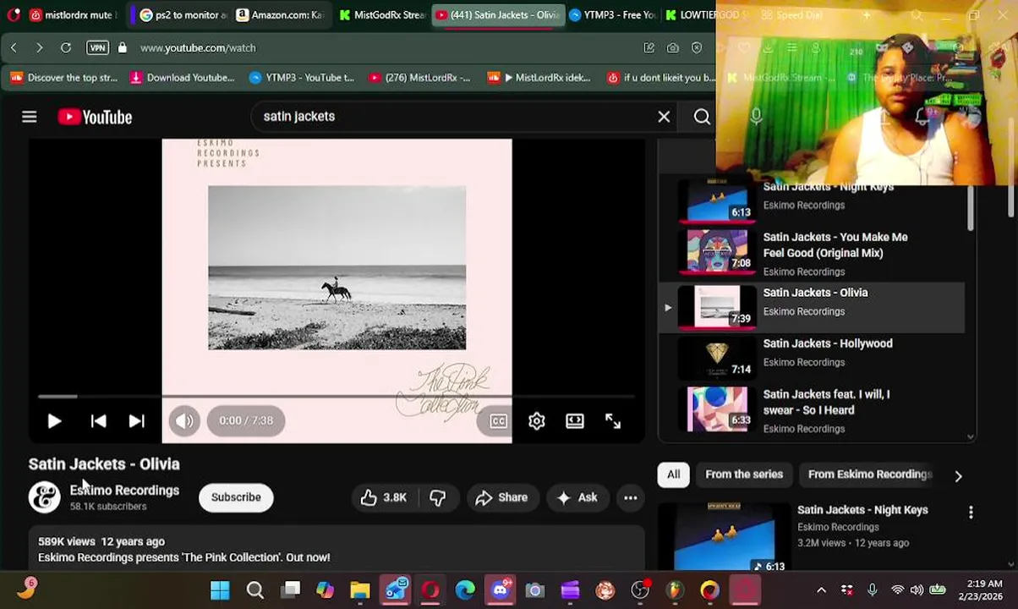Toggle the Opera VPN badge
Image resolution: width=1018 pixels, height=609 pixels.
pyautogui.click(x=98, y=48)
